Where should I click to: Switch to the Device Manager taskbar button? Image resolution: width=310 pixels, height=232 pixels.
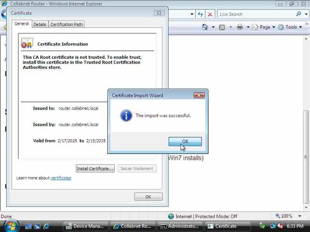coord(85,226)
